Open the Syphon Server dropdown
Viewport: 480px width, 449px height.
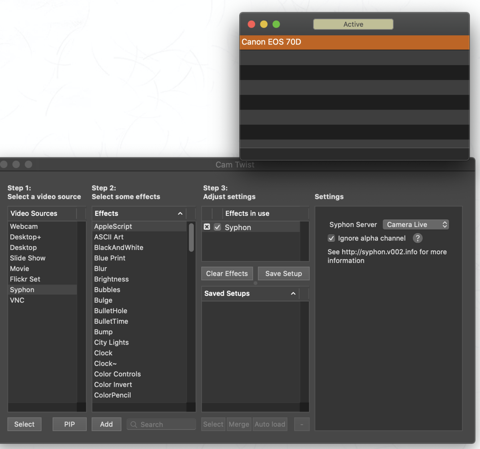click(x=416, y=225)
